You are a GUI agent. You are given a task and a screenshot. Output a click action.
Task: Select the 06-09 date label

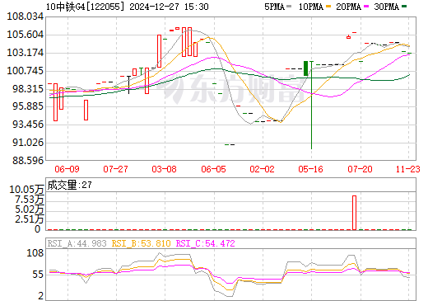click(67, 169)
